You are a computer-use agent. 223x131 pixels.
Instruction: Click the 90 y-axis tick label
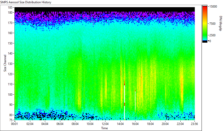tap(11, 105)
